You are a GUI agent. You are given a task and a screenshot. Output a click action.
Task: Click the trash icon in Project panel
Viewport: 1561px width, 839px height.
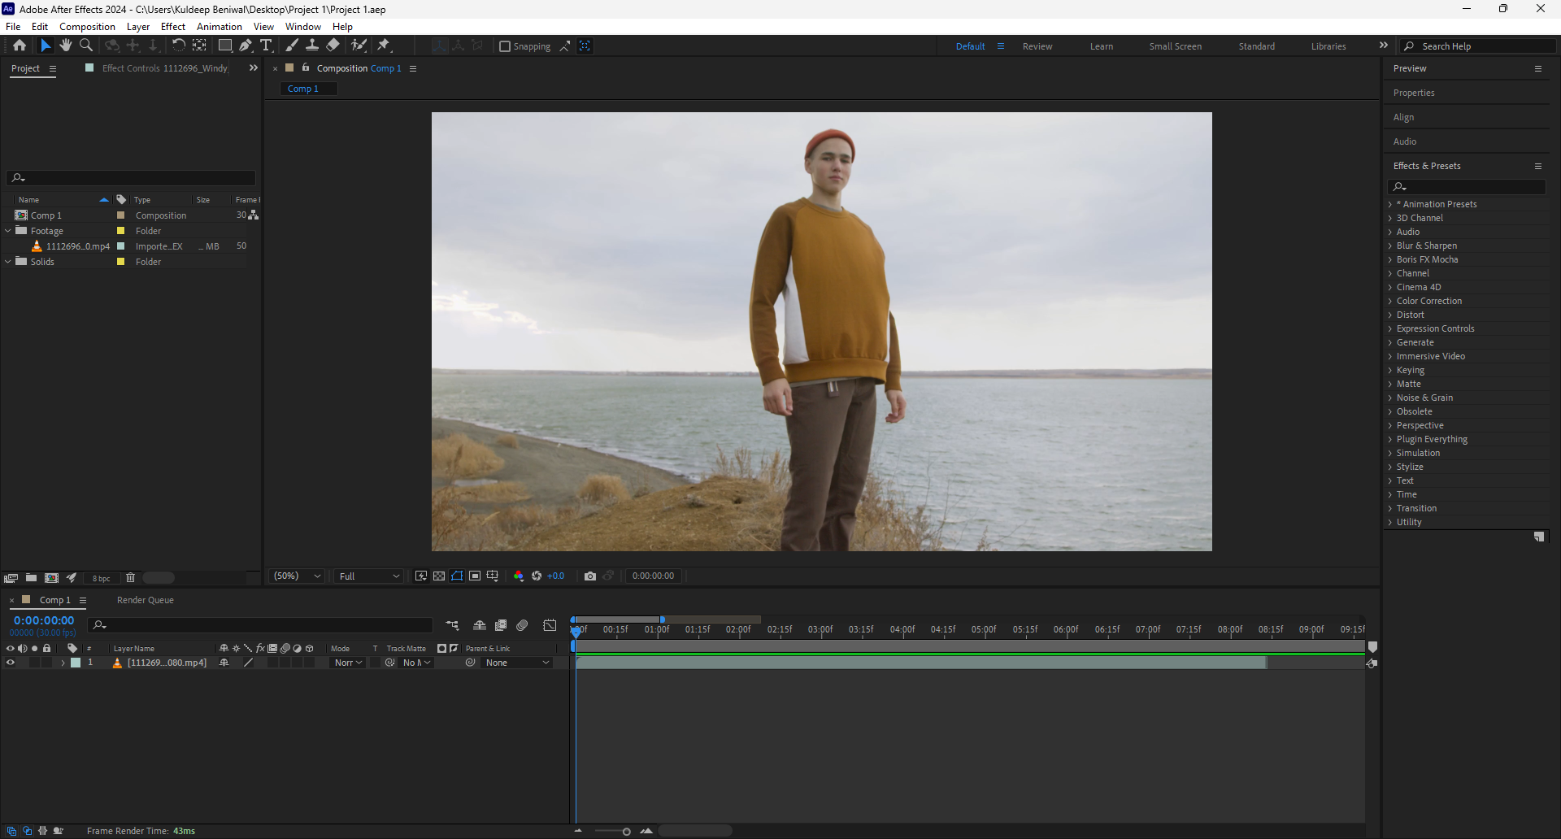coord(130,578)
